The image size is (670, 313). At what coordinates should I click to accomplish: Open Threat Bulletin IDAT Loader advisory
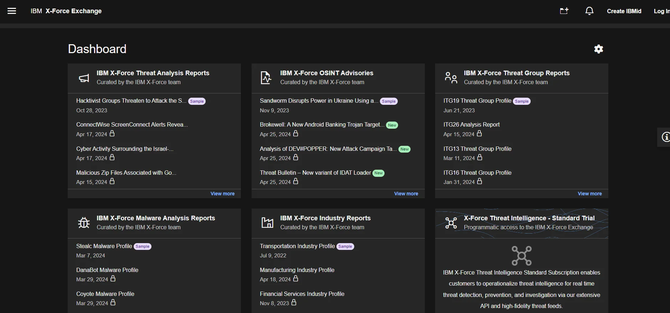[x=315, y=173]
